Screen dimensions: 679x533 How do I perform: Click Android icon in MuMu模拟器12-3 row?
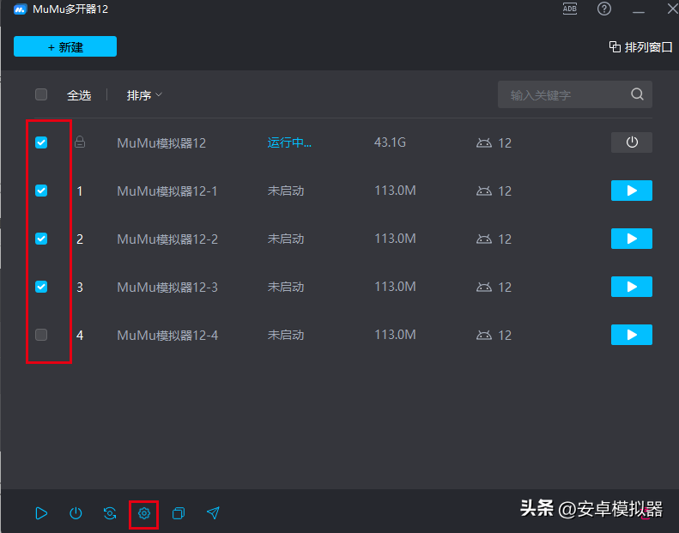483,287
